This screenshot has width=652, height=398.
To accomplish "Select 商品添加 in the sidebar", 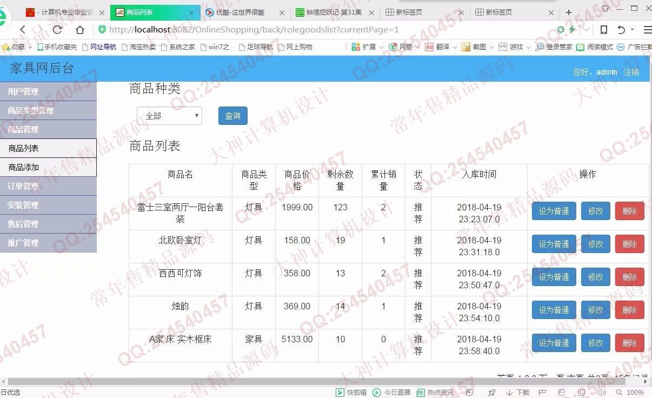I will point(48,167).
